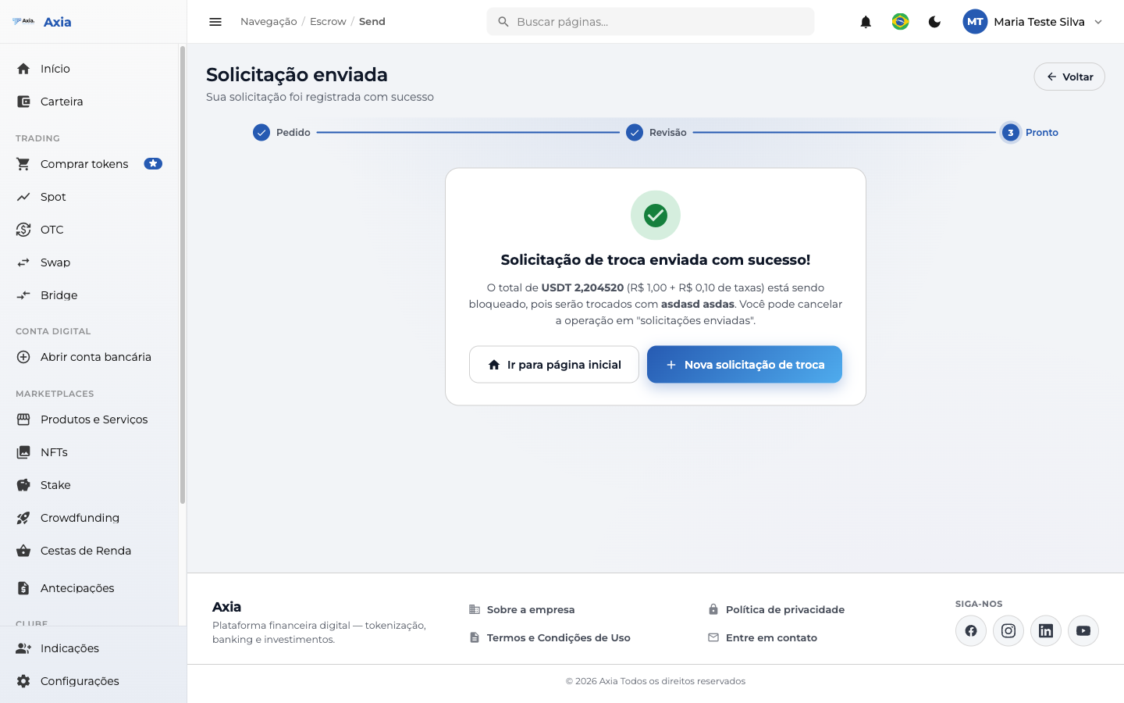The height and width of the screenshot is (703, 1124).
Task: Click Nova solicitação de troca button
Action: 745,365
